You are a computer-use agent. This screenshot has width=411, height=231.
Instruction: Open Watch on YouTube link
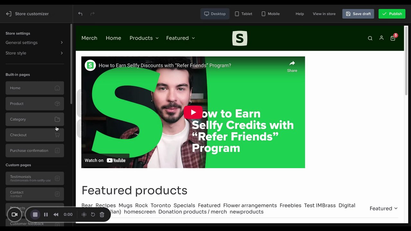pyautogui.click(x=105, y=160)
